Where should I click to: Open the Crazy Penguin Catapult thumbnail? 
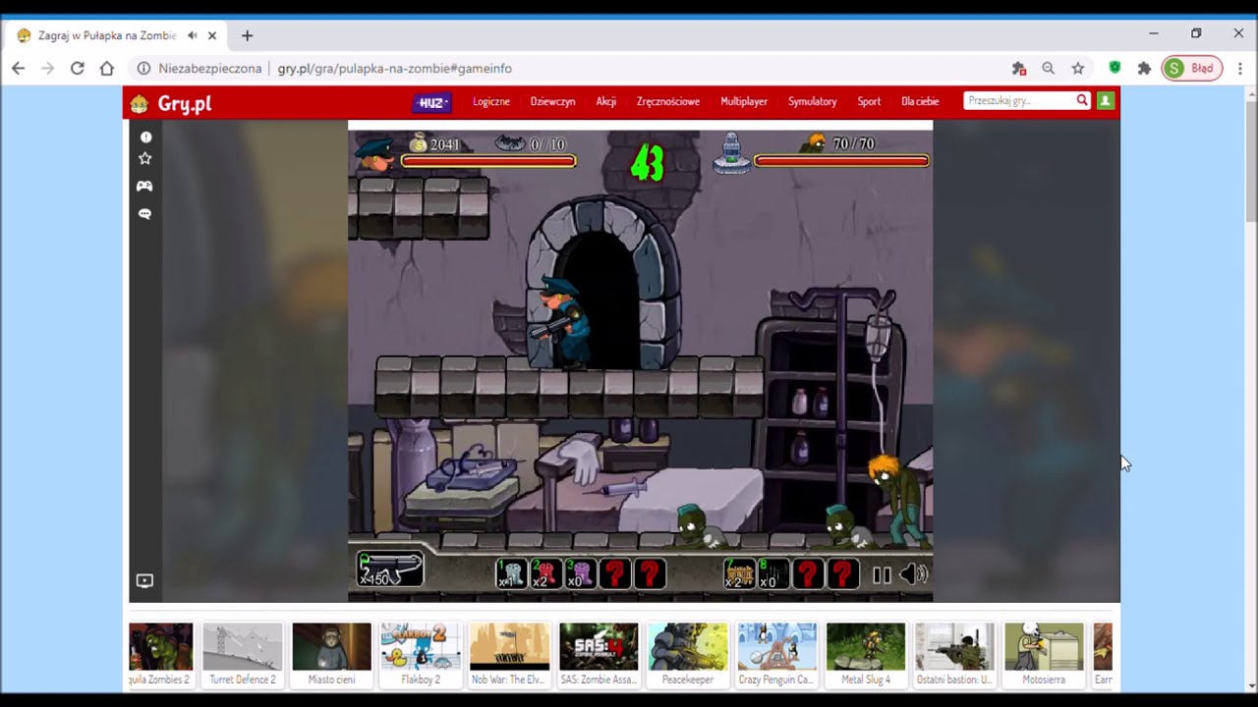click(x=776, y=655)
